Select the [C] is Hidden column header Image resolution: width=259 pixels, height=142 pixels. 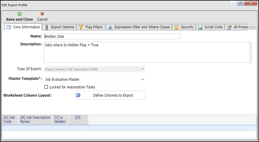(x=60, y=120)
